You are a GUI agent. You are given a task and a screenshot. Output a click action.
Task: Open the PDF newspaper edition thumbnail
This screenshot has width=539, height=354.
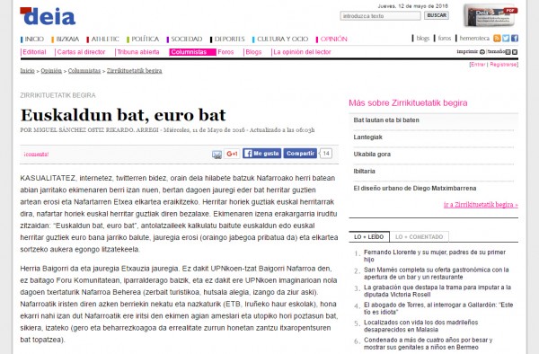[x=490, y=15]
